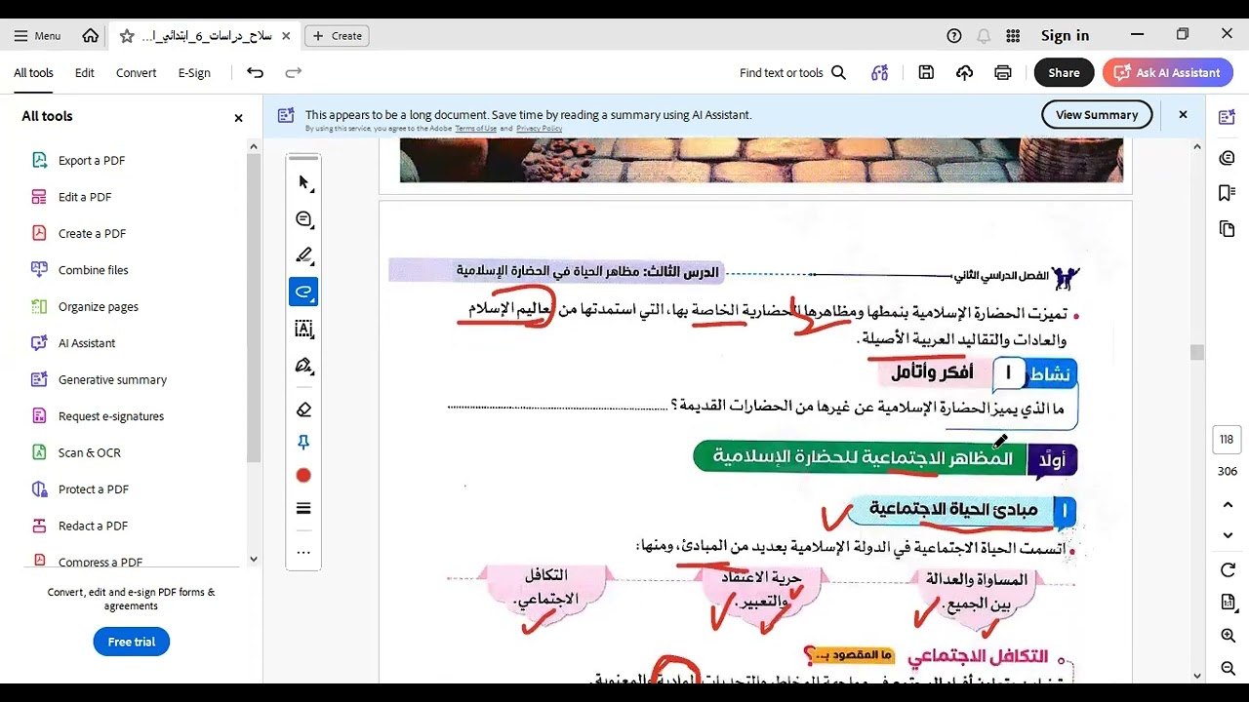
Task: Redo the last action
Action: point(293,73)
